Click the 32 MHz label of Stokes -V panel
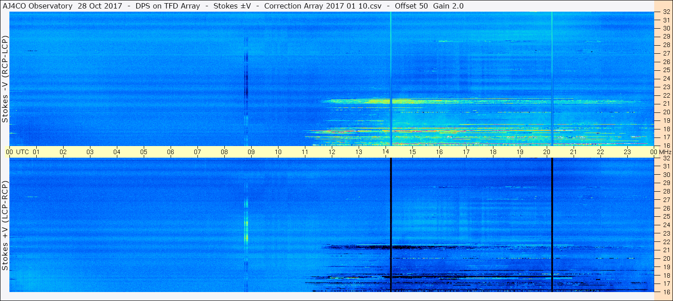The width and height of the screenshot is (673, 301). click(x=666, y=12)
